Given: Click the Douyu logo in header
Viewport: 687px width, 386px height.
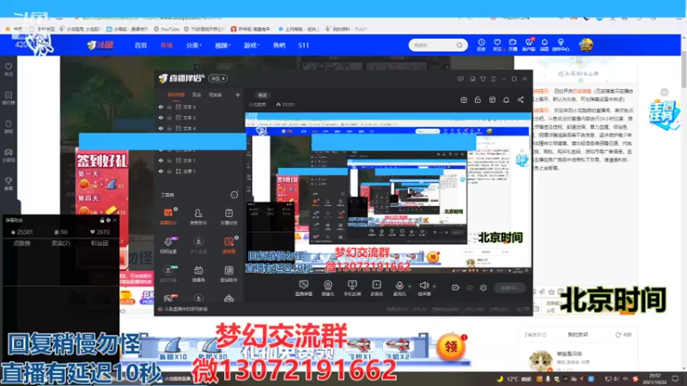Looking at the screenshot, I should [x=100, y=45].
